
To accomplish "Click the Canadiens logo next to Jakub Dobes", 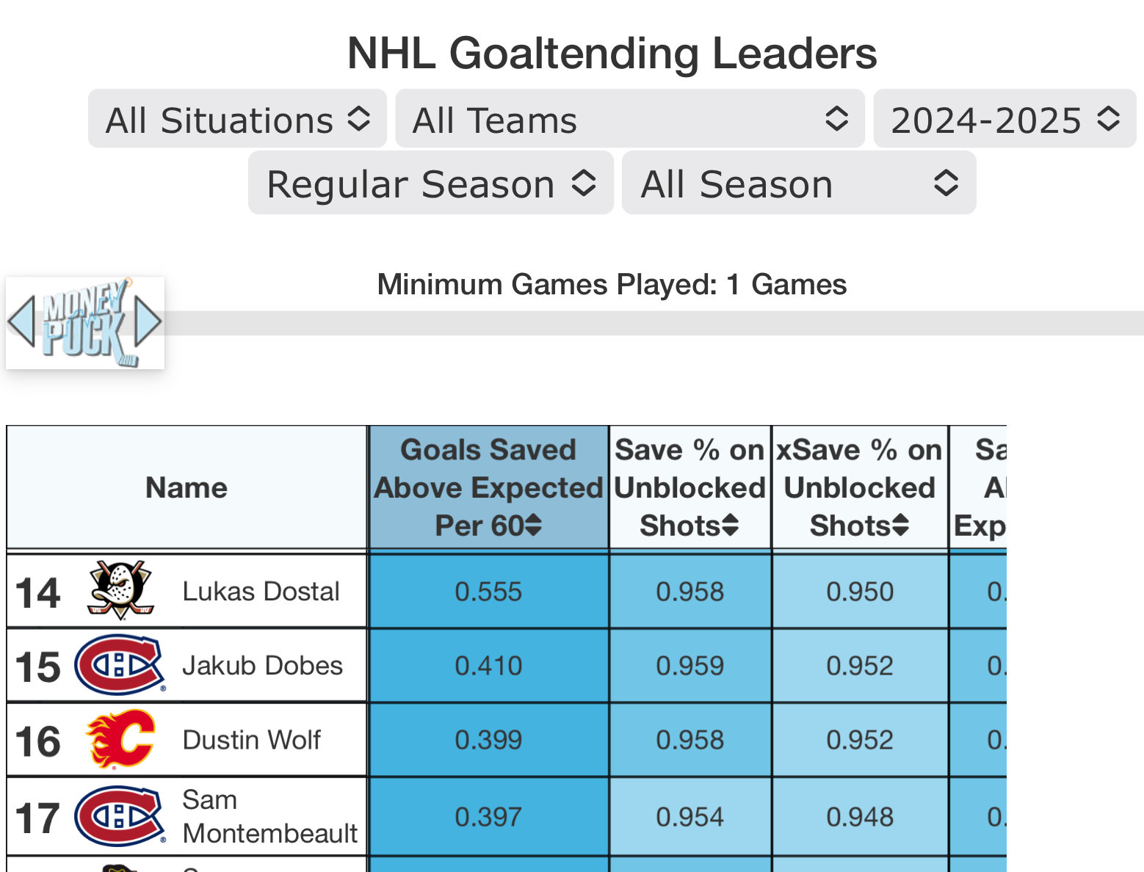I will (120, 665).
